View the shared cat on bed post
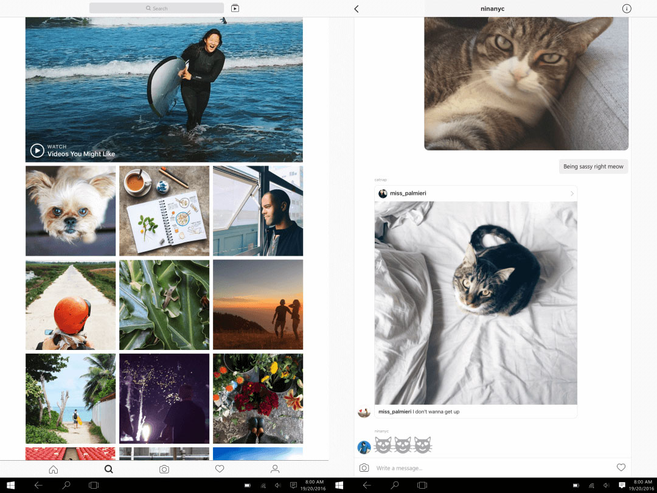This screenshot has height=493, width=657. point(476,302)
